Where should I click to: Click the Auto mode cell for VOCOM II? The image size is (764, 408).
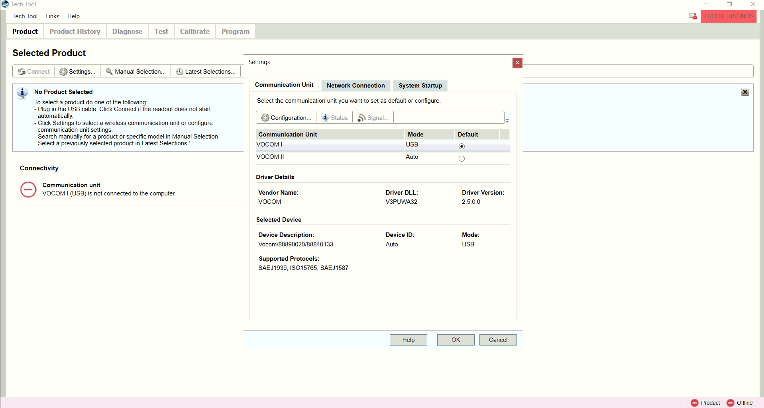click(412, 157)
